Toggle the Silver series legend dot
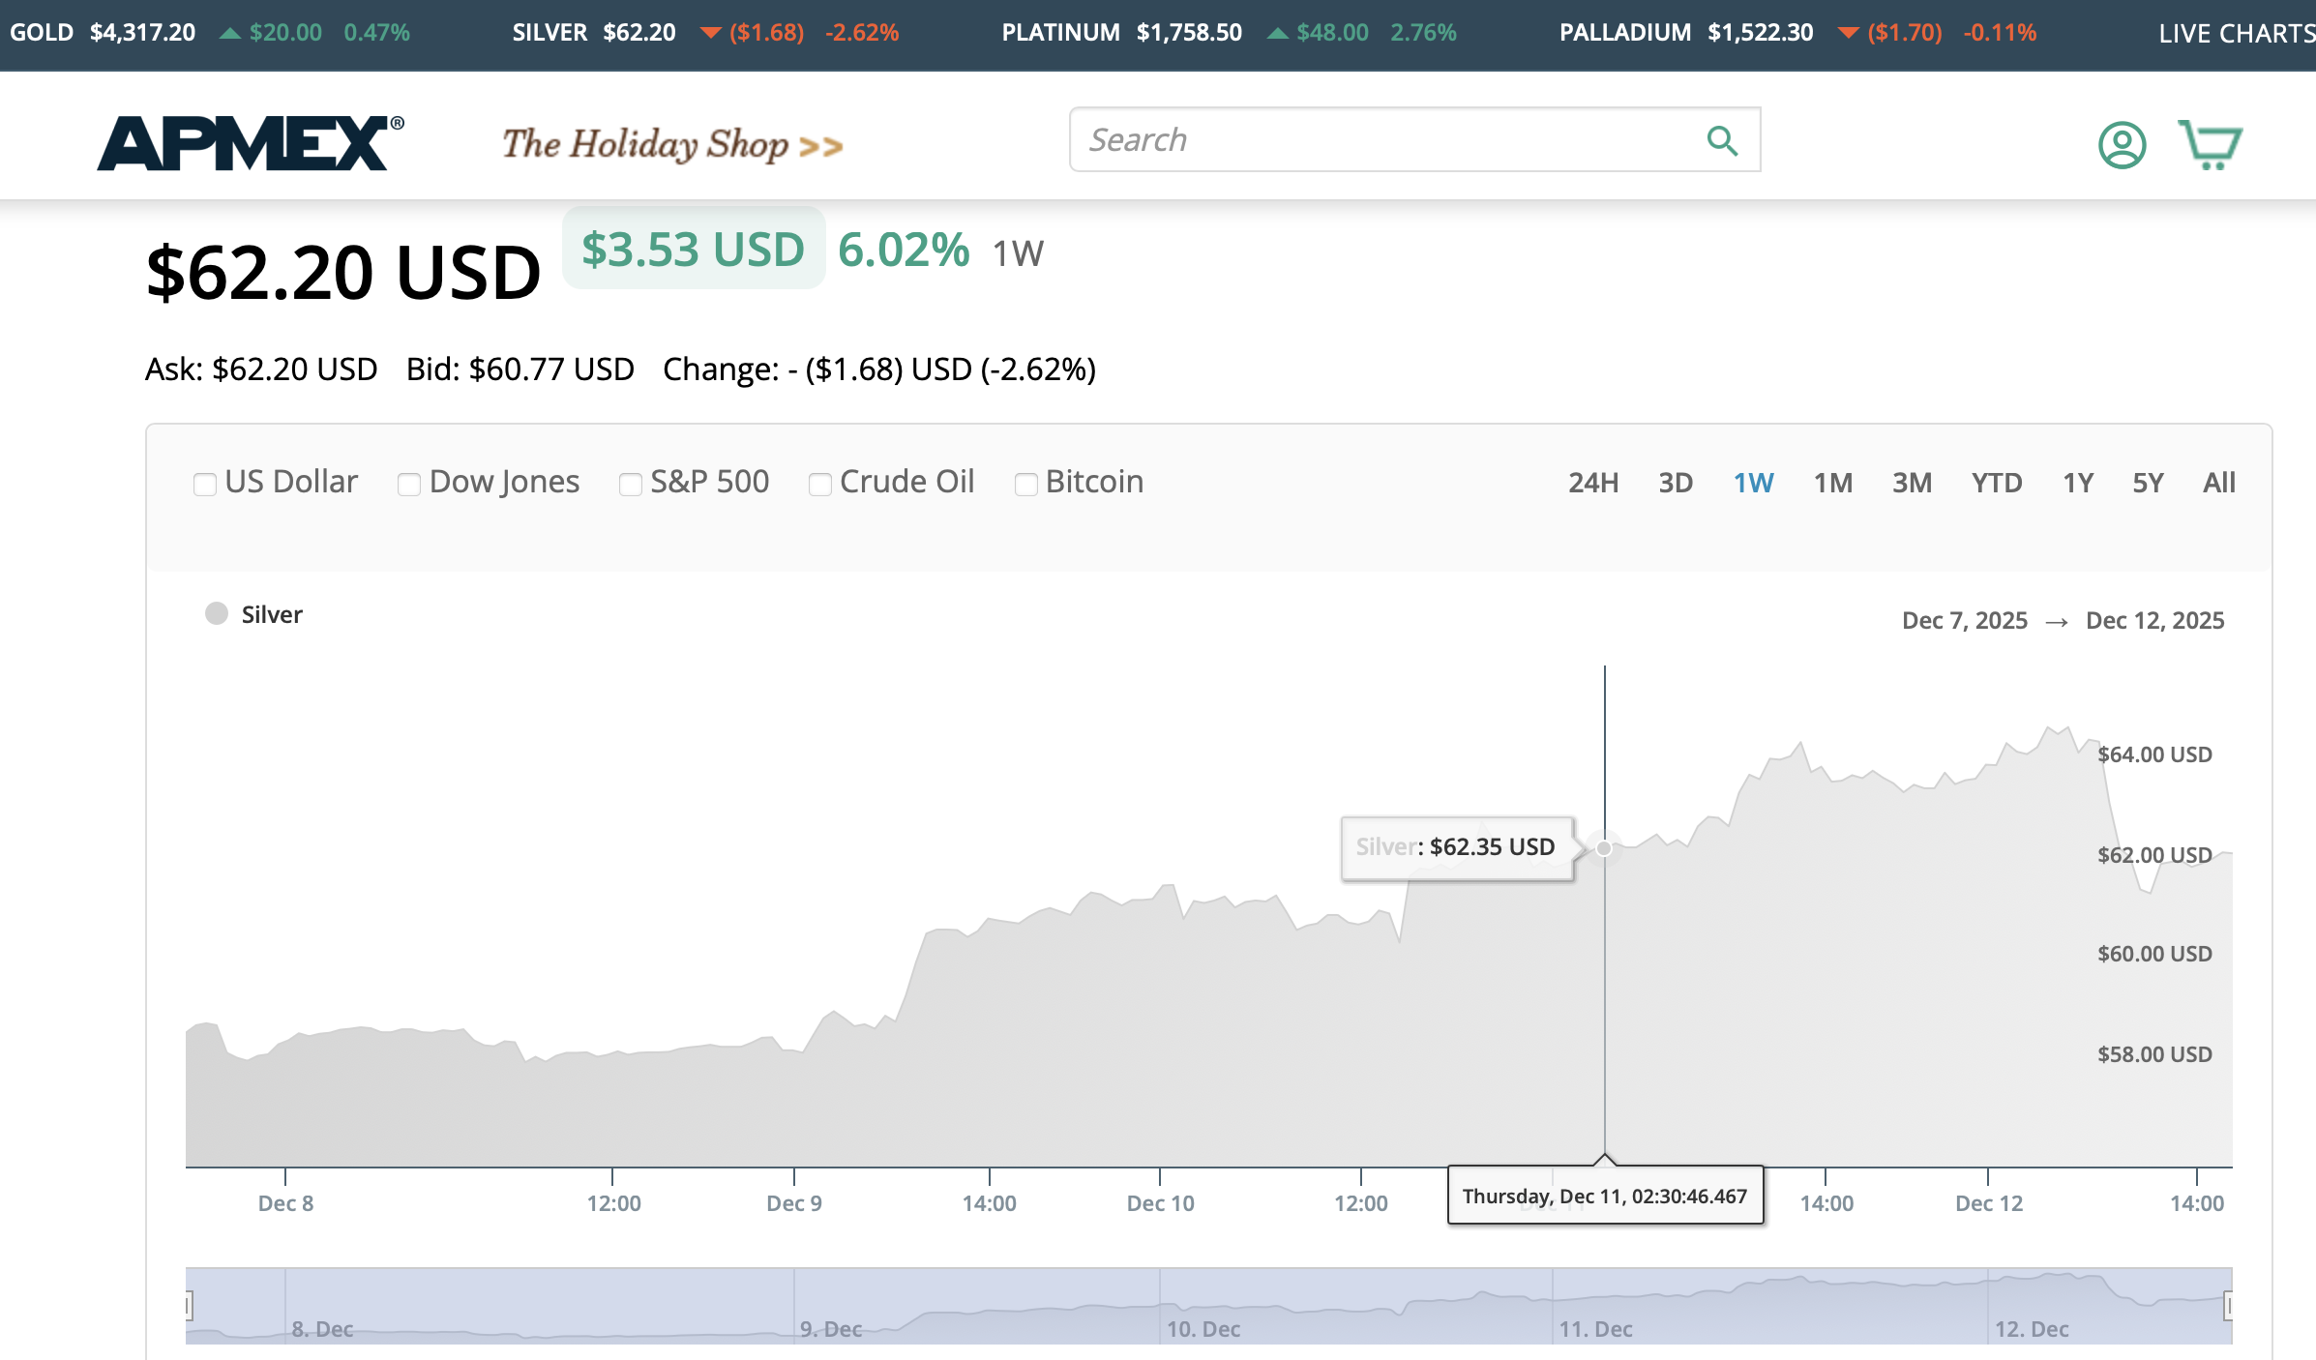Image resolution: width=2316 pixels, height=1360 pixels. (x=217, y=614)
